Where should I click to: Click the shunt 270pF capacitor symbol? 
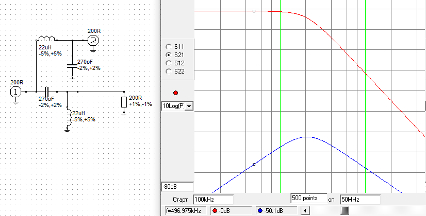point(72,66)
